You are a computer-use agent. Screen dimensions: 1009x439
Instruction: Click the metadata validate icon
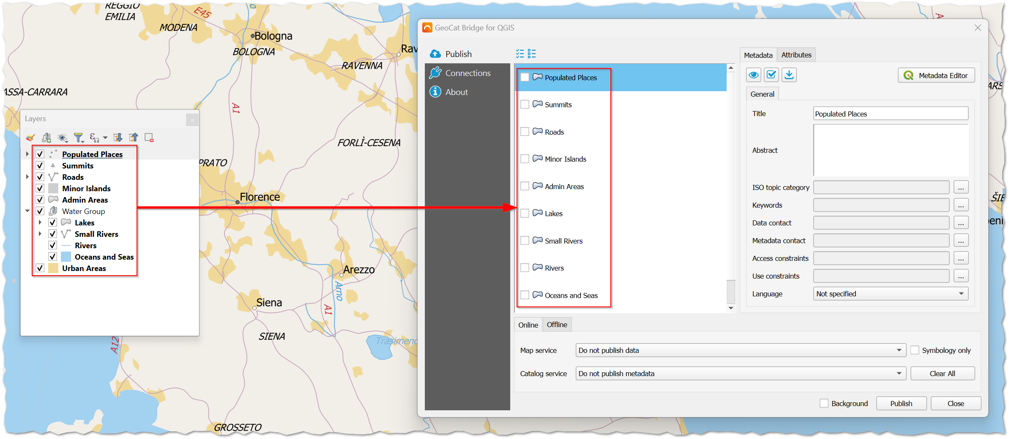771,75
